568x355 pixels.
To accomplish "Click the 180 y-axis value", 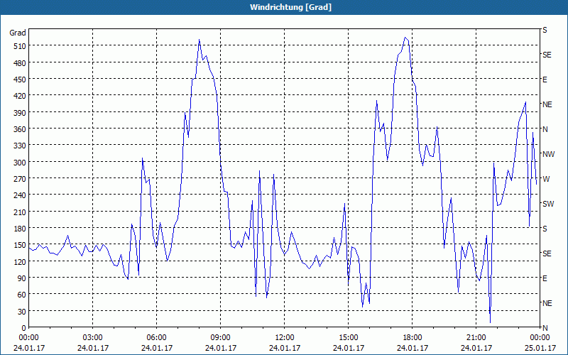I will [x=20, y=229].
